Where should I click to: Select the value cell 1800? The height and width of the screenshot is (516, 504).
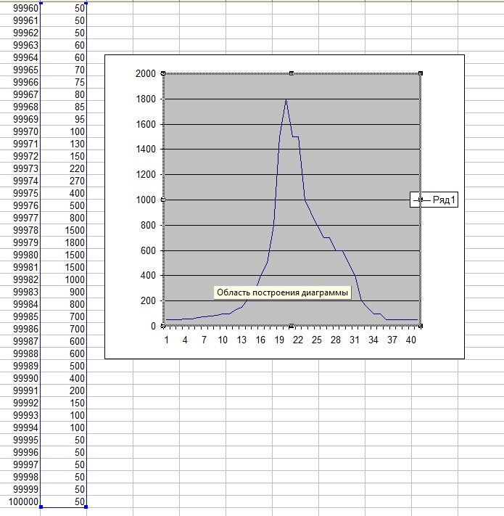point(63,242)
